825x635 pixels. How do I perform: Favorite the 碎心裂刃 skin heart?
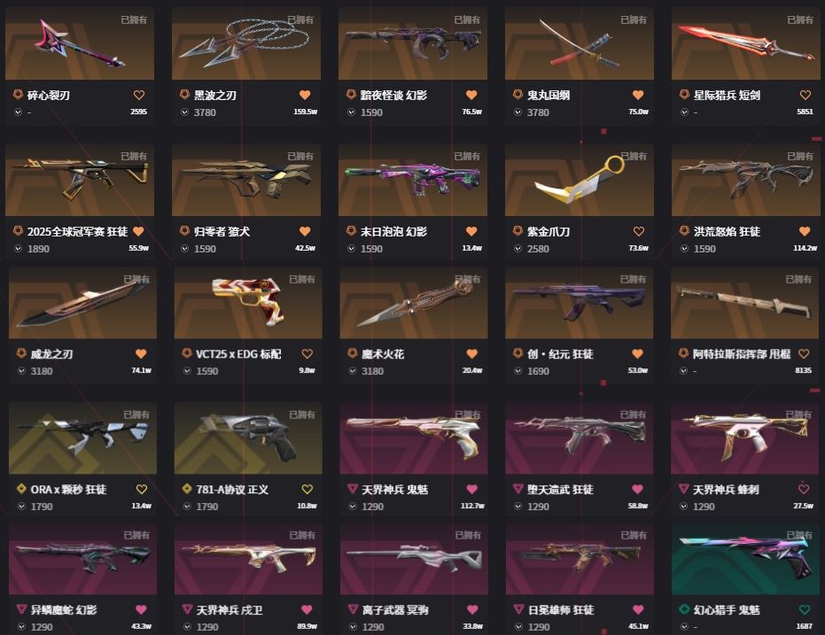click(x=139, y=95)
